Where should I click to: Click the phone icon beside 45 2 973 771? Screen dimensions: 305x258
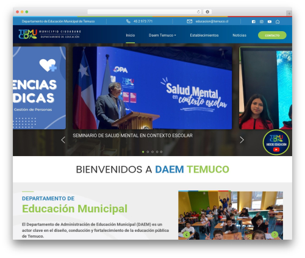(x=128, y=21)
